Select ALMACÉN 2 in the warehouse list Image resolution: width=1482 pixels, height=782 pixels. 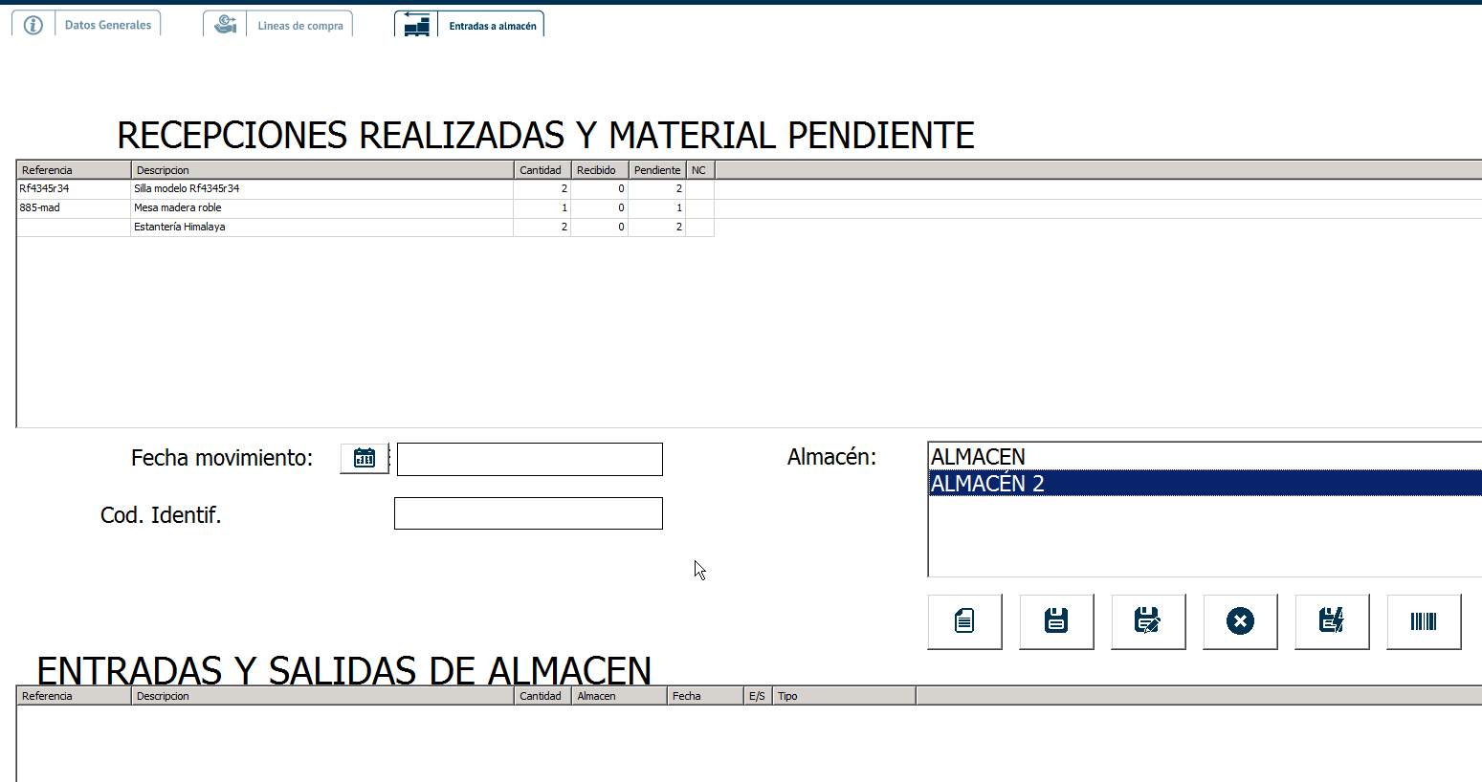click(x=987, y=484)
